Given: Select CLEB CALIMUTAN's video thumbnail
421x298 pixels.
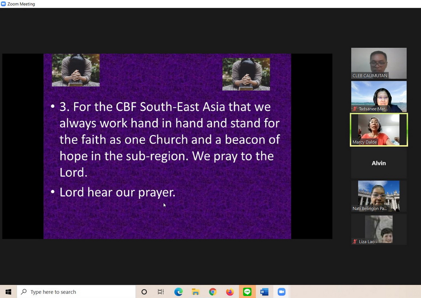Looking at the screenshot, I should (x=379, y=63).
